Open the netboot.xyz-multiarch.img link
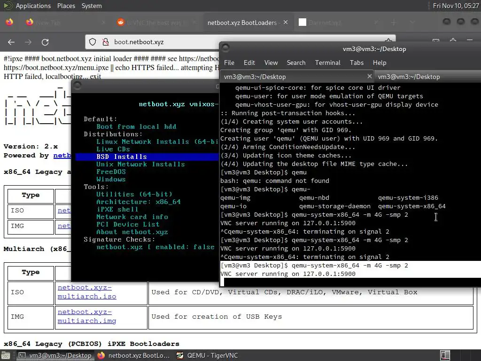Image resolution: width=481 pixels, height=361 pixels. [87, 316]
